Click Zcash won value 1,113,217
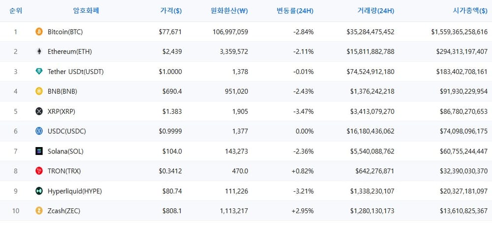The image size is (492, 225). [234, 211]
